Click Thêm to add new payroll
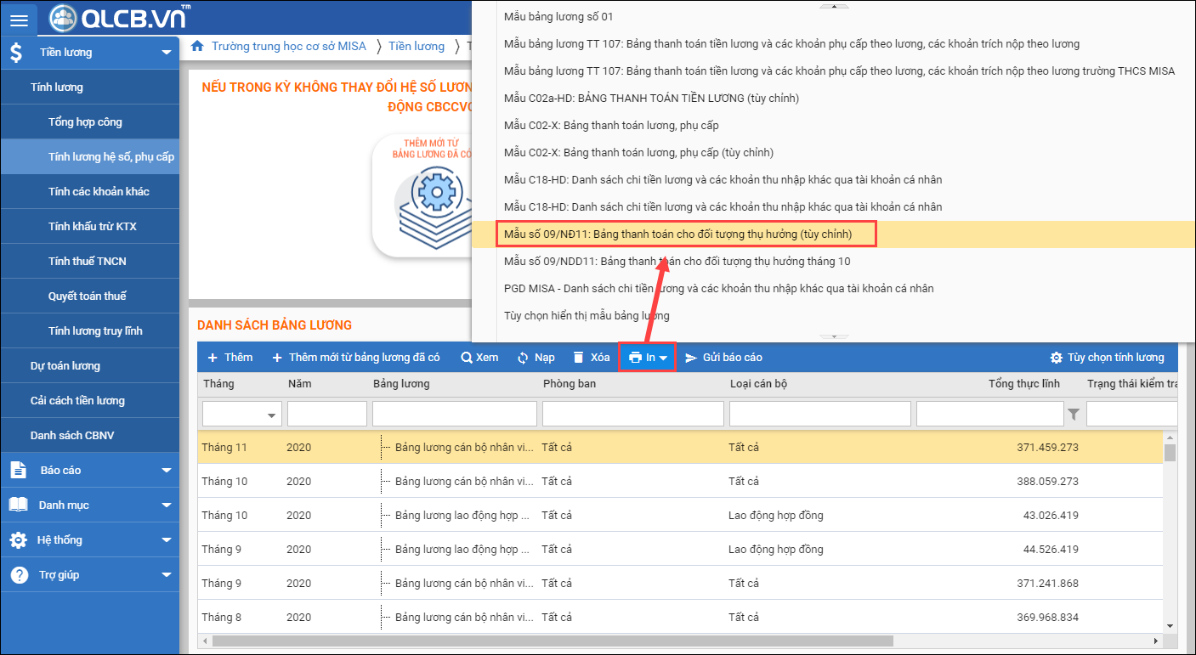The width and height of the screenshot is (1196, 655). (x=230, y=358)
